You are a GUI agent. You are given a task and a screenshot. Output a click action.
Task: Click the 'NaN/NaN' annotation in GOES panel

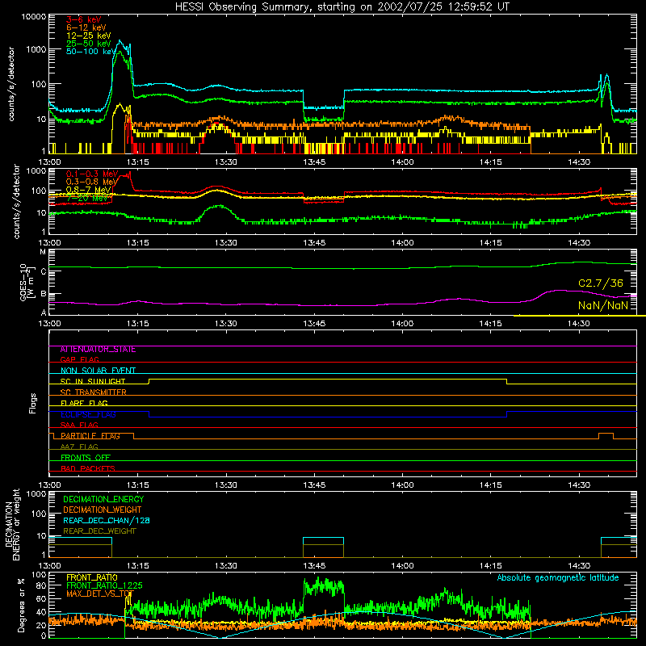tap(603, 306)
